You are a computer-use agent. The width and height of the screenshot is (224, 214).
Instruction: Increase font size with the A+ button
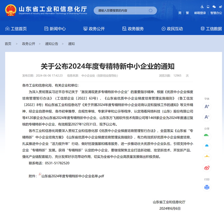pyautogui.click(x=207, y=106)
